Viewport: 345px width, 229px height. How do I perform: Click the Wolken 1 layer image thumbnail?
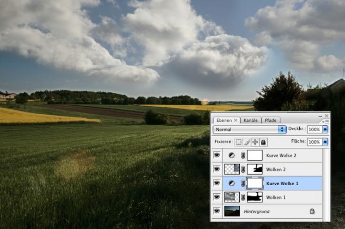[232, 197]
